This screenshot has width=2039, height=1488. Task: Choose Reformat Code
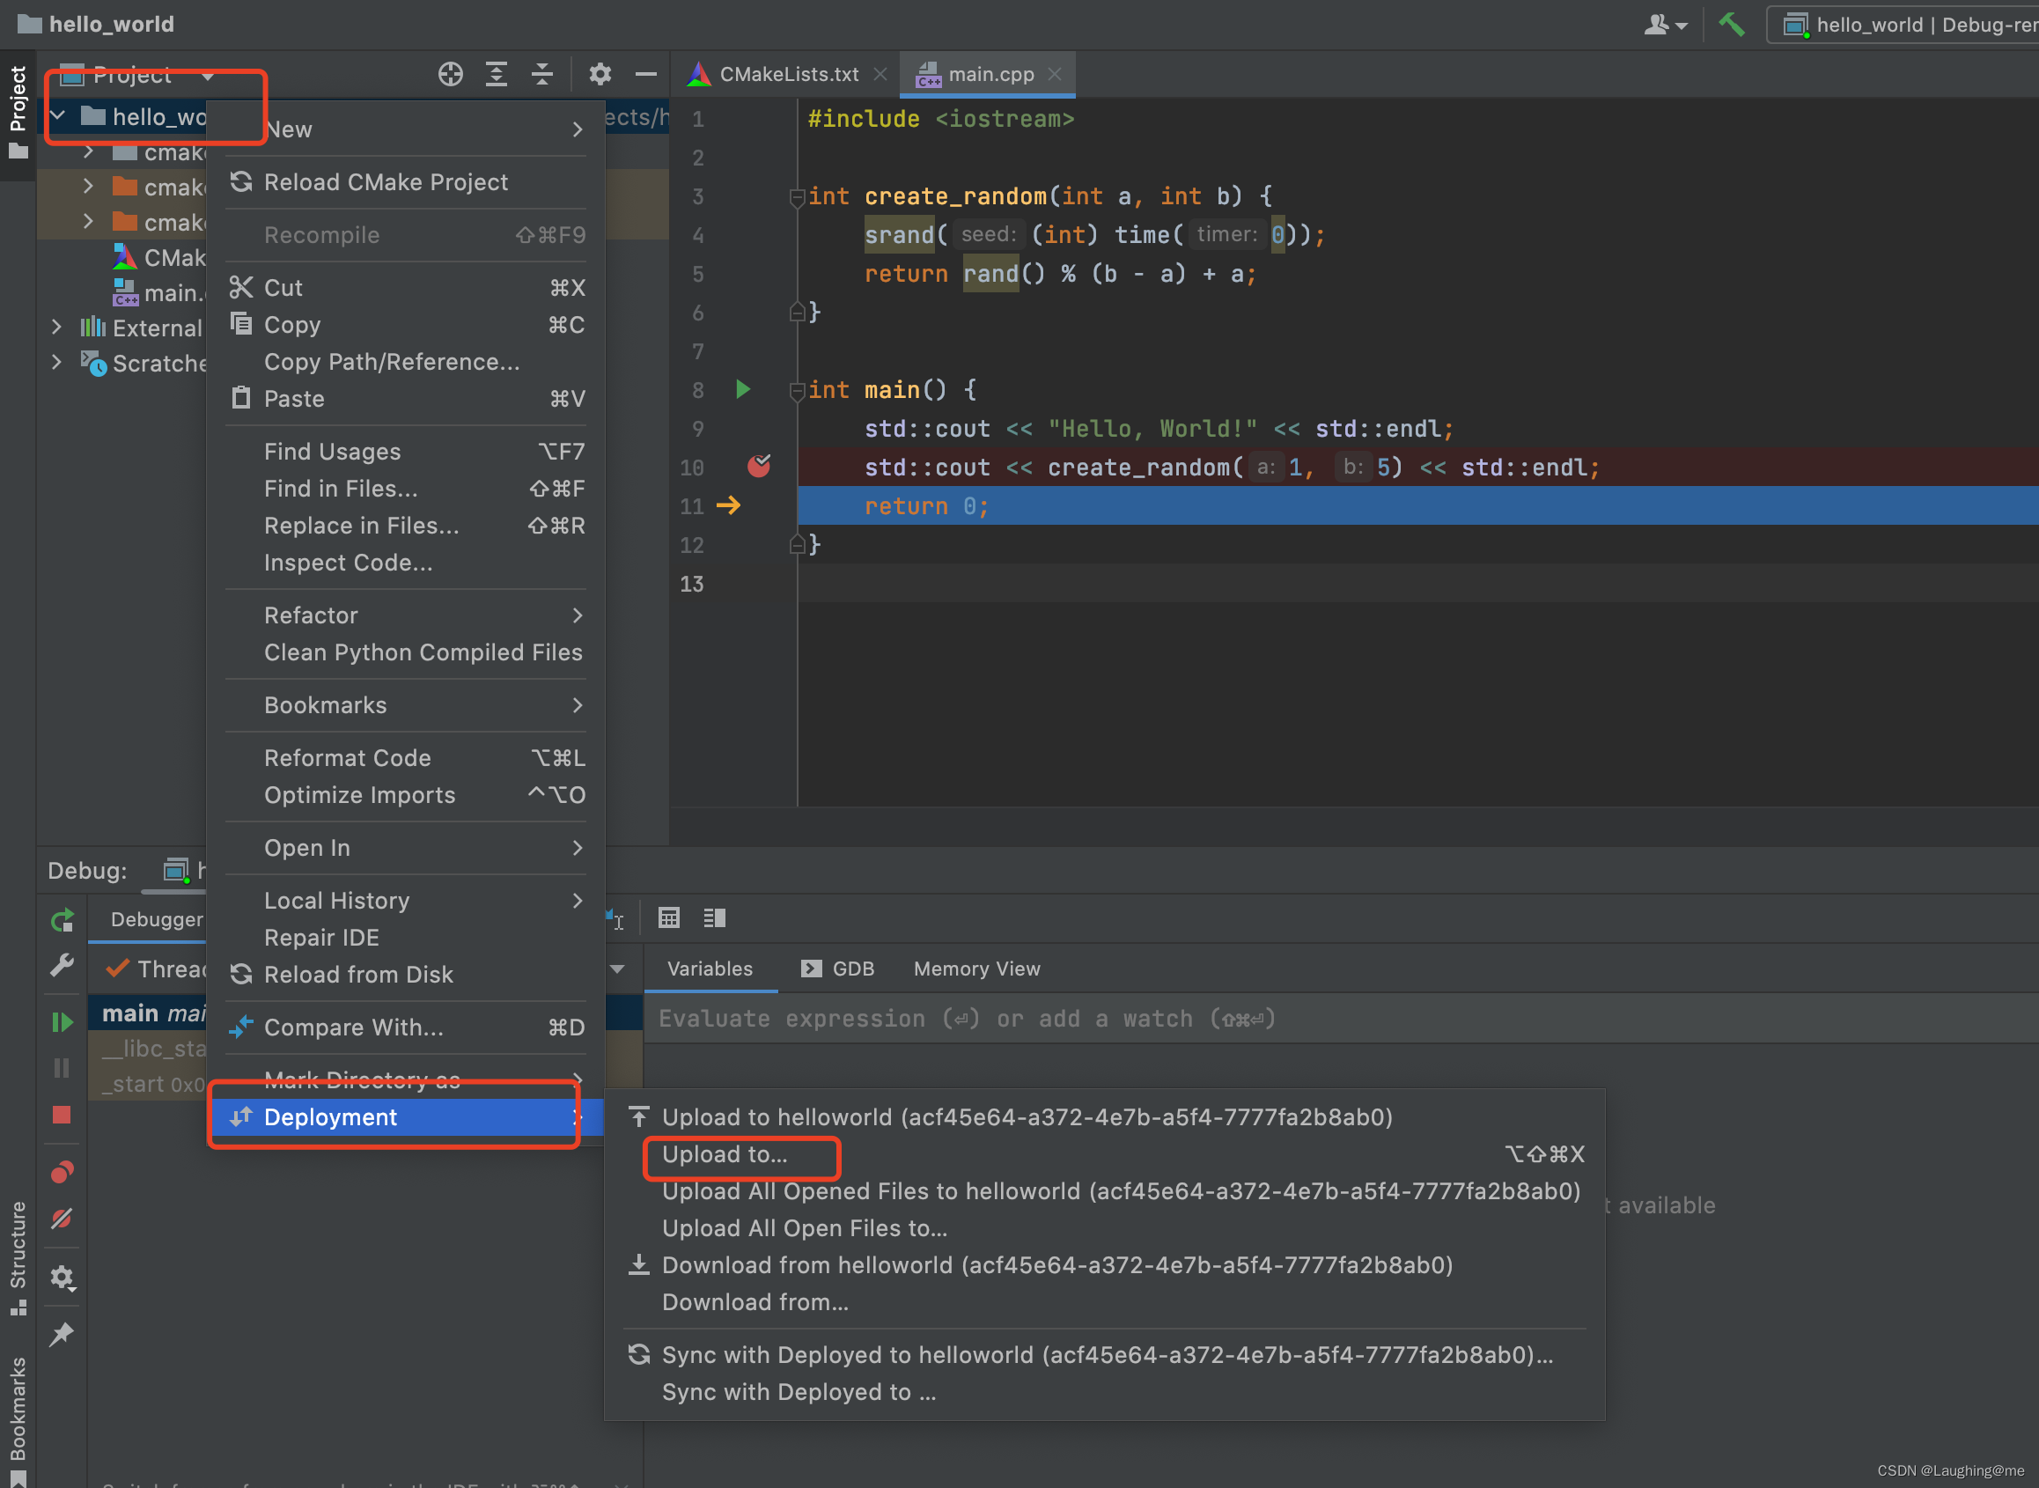405,758
